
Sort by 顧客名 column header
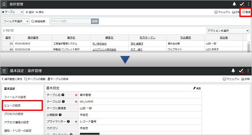tap(109, 38)
